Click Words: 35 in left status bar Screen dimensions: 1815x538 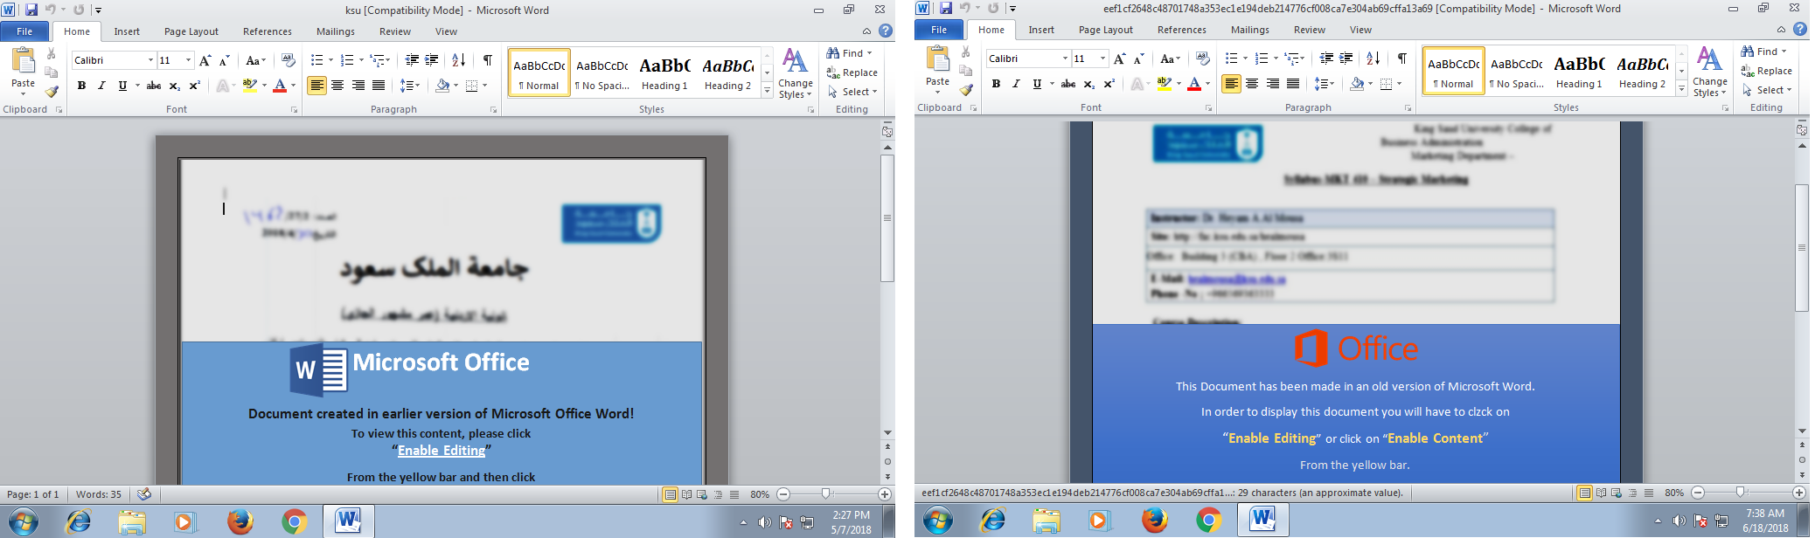tap(99, 494)
